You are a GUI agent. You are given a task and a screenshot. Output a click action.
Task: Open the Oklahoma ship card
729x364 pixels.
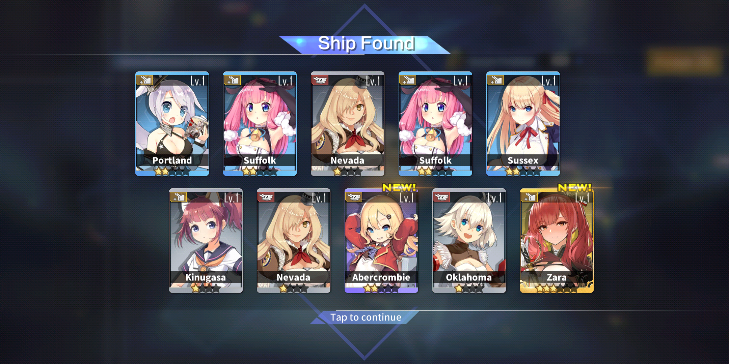coord(469,241)
